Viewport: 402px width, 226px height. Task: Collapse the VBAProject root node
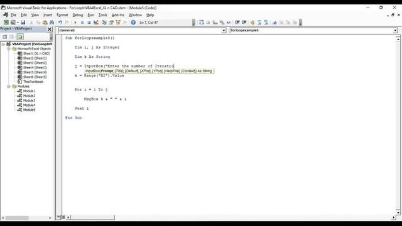(3, 44)
